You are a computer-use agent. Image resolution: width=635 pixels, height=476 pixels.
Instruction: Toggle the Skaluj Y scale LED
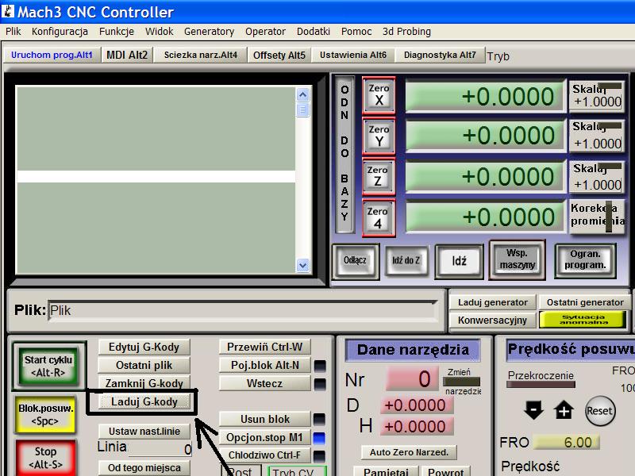click(610, 125)
